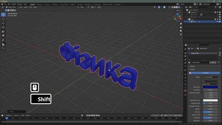Toggle render camera icon for Light row
This screenshot has width=222, height=125.
pyautogui.click(x=220, y=17)
